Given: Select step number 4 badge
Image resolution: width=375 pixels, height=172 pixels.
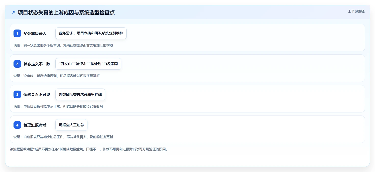Looking at the screenshot, I should tap(17, 125).
